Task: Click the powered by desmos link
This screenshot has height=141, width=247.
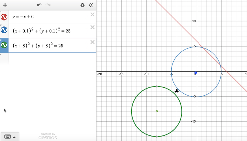Action: click(47, 136)
